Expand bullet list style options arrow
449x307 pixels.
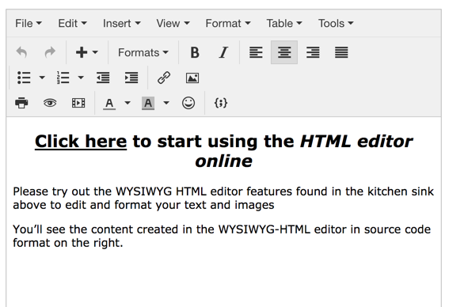click(x=42, y=78)
